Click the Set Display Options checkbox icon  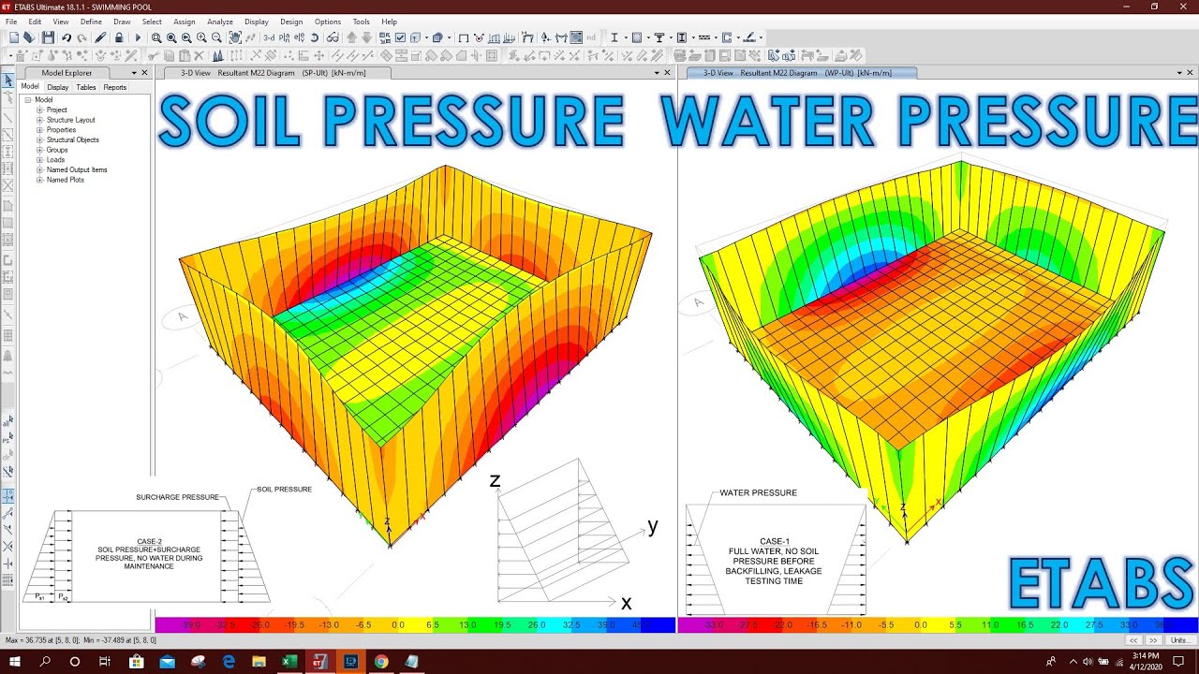click(x=400, y=37)
